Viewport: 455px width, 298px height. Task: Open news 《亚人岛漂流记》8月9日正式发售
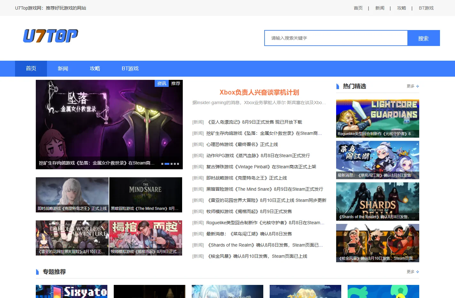click(254, 122)
